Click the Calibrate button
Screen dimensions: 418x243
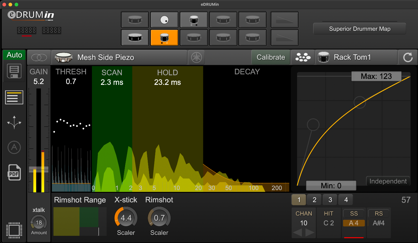point(271,57)
